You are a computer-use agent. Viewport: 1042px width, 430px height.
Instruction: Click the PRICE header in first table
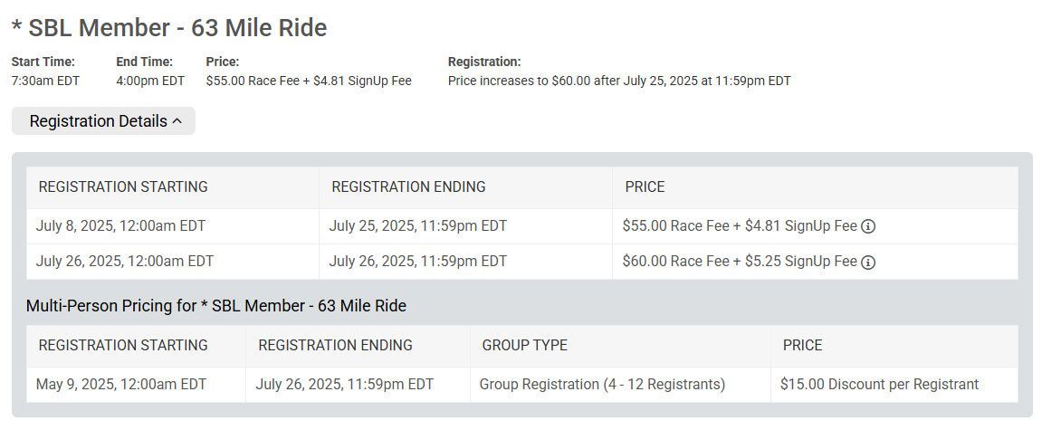(x=645, y=186)
